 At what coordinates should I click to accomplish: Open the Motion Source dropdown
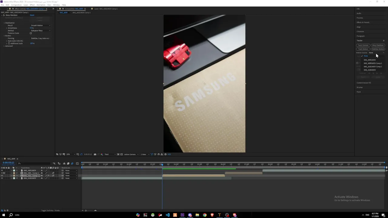tap(376, 53)
